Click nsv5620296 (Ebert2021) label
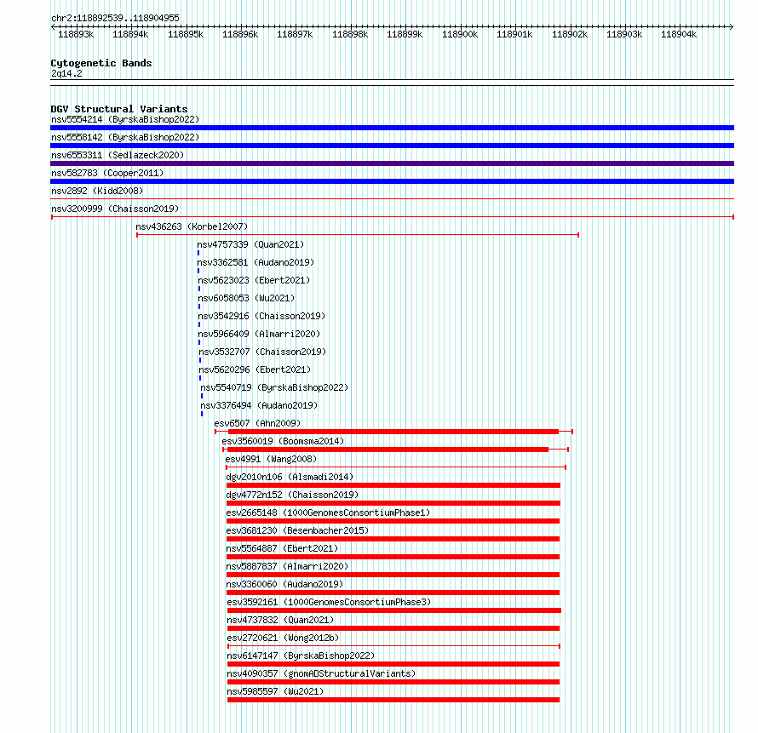Screen dimensions: 758x733 255,369
